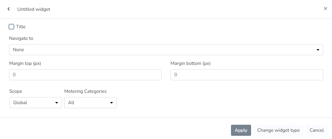
Task: Focus the Margin top (px) input field
Action: pos(85,75)
